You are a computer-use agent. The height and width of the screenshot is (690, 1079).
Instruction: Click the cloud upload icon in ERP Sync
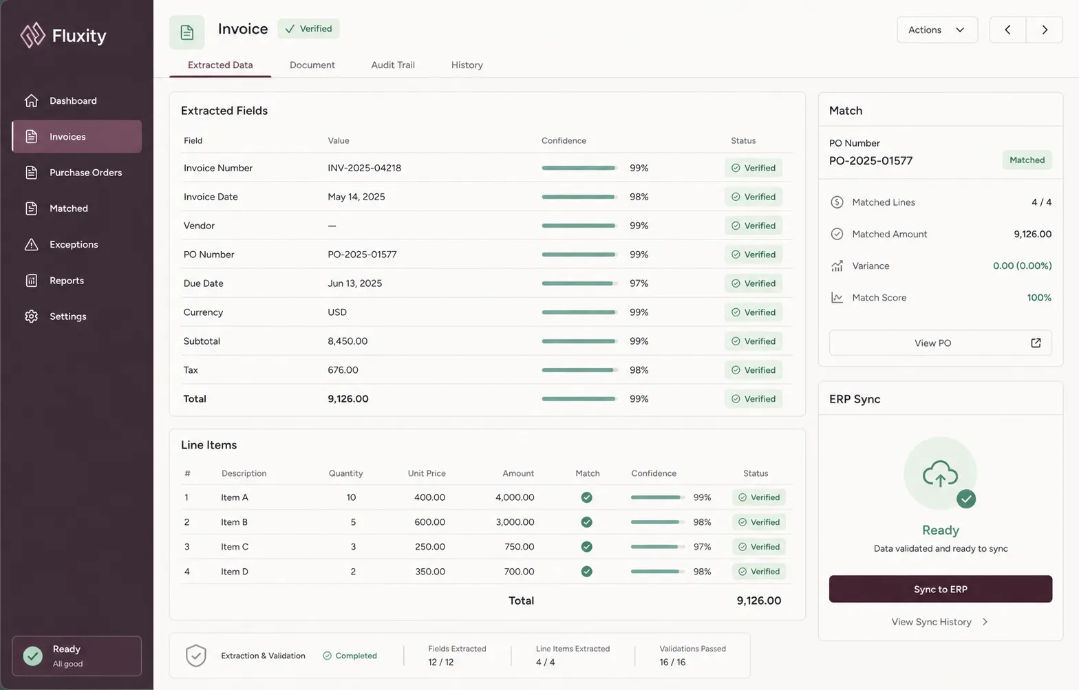coord(940,473)
